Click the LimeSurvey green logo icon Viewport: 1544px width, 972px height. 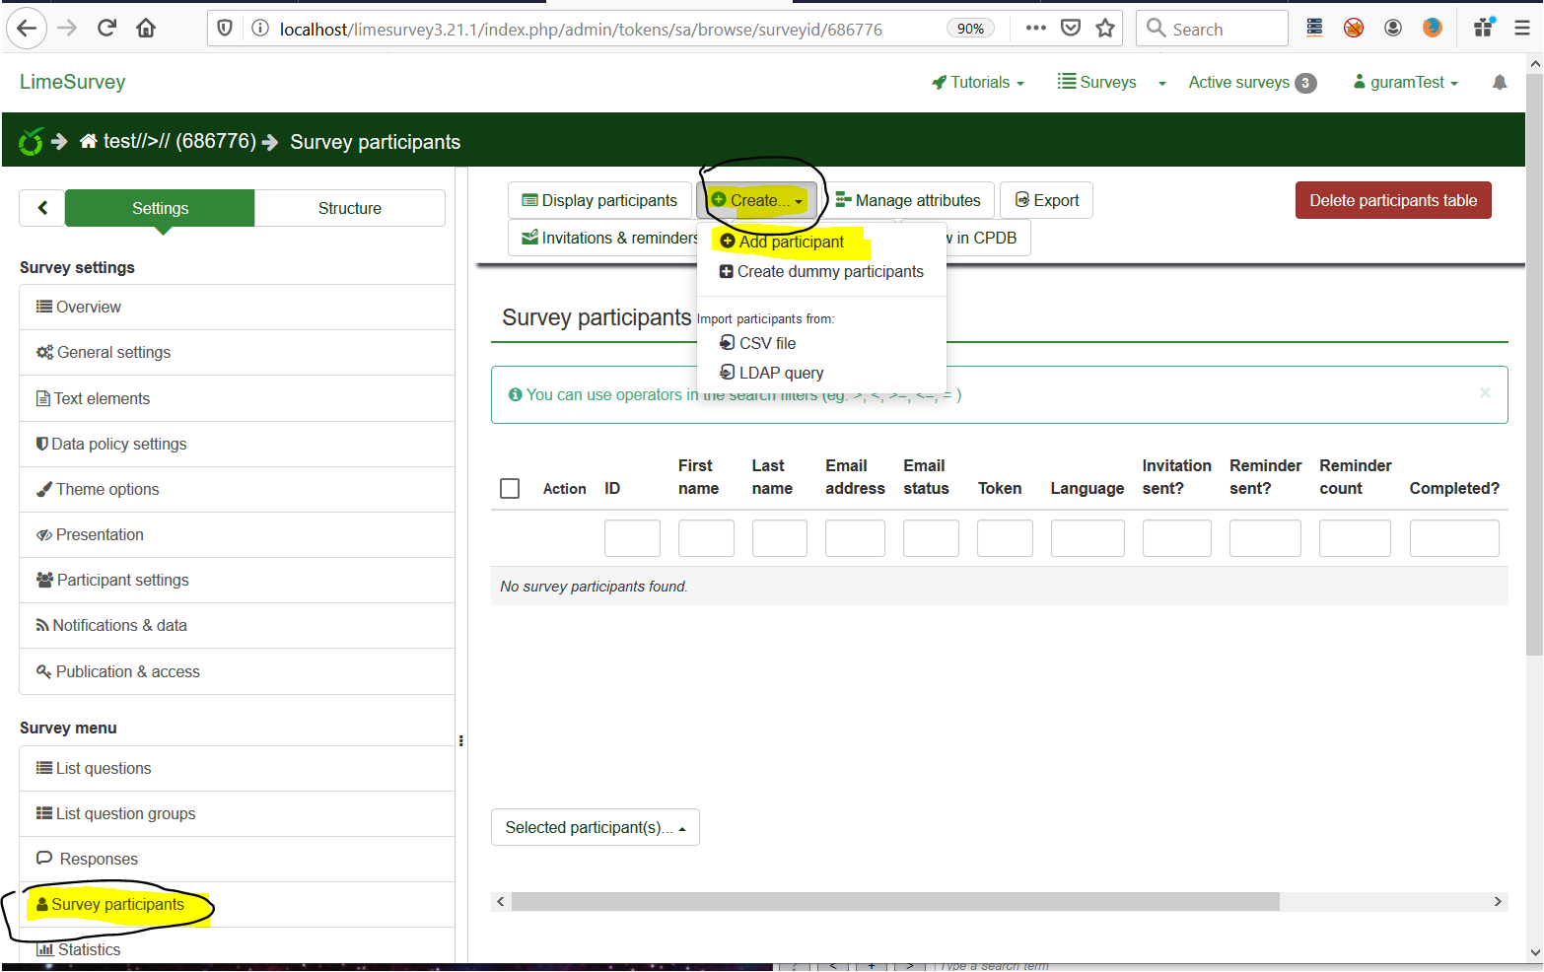(x=31, y=142)
